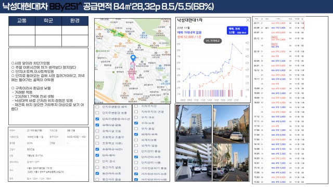This screenshot has height=187, width=333.
Task: Open the building entrance photo thumbnail
Action: 194,163
